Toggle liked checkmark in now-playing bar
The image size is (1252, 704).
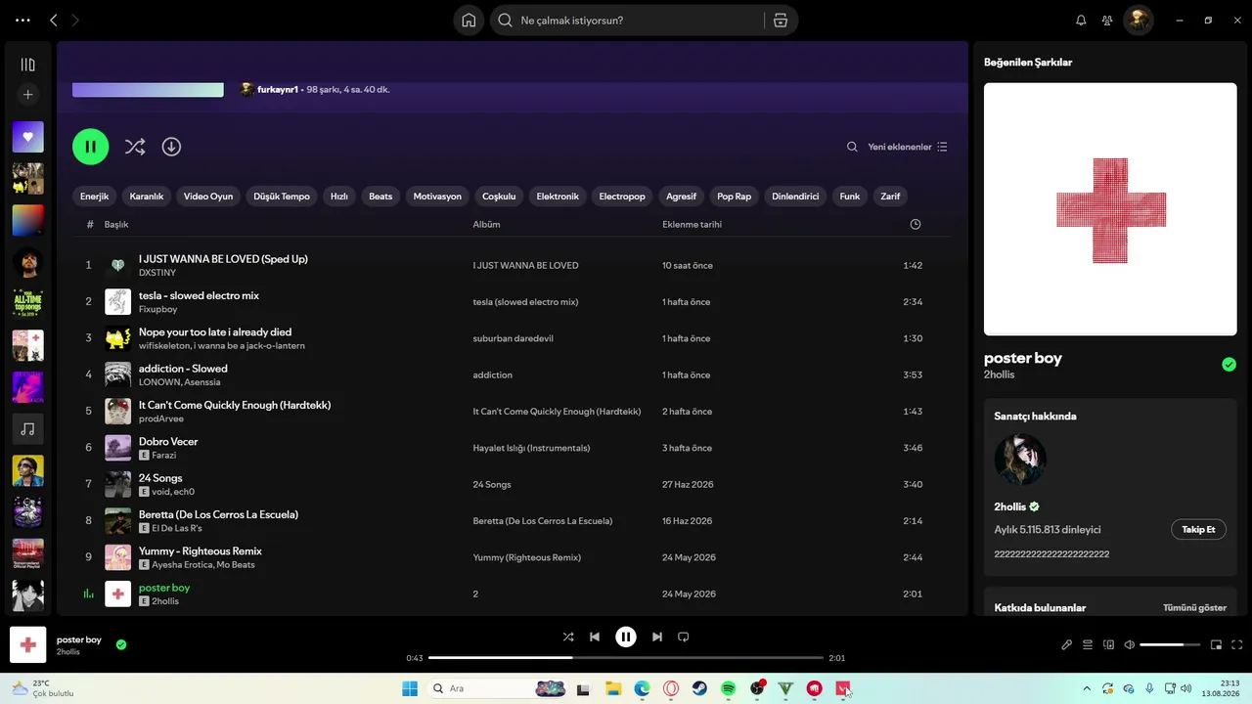tap(121, 644)
